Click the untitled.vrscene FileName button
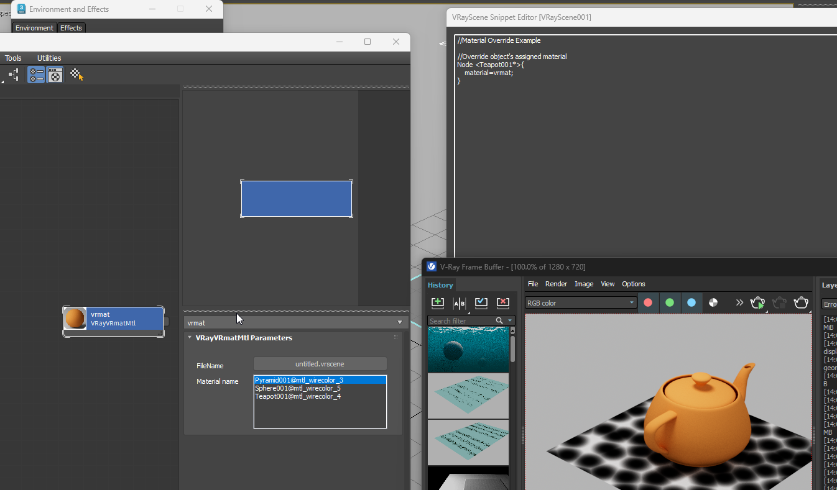This screenshot has height=490, width=837. [320, 364]
